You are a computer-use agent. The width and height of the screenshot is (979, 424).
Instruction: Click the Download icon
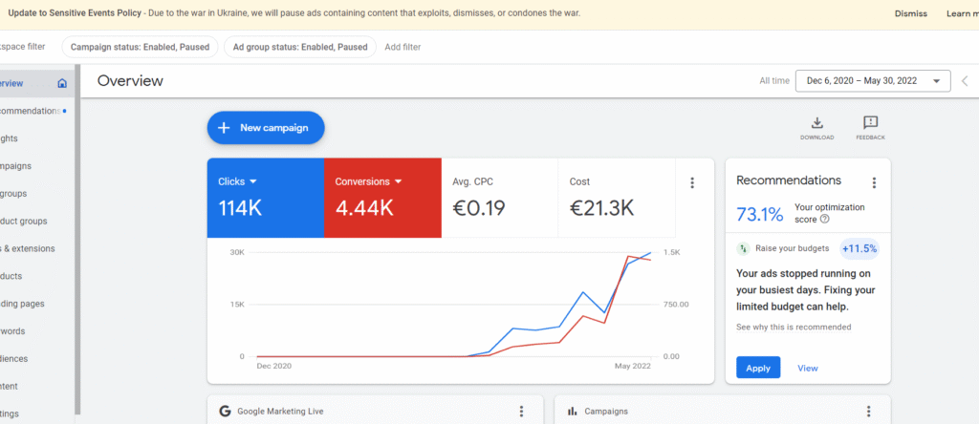point(816,122)
